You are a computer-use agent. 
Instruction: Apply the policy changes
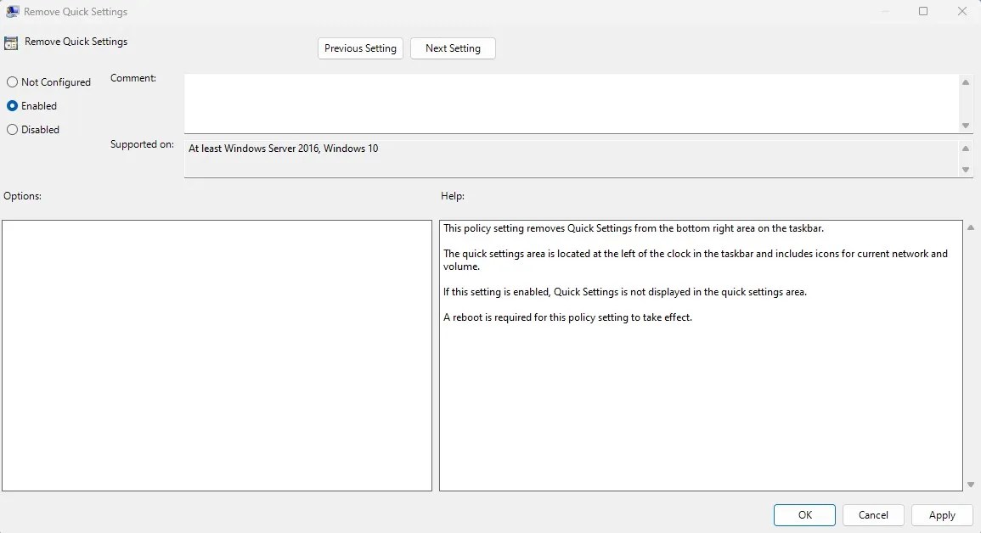(x=942, y=515)
